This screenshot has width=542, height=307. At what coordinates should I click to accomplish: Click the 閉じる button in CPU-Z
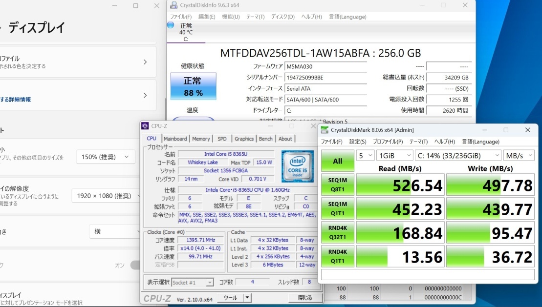(x=305, y=298)
